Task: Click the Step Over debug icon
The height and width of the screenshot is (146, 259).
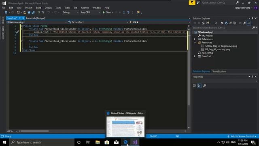Action: point(128,13)
